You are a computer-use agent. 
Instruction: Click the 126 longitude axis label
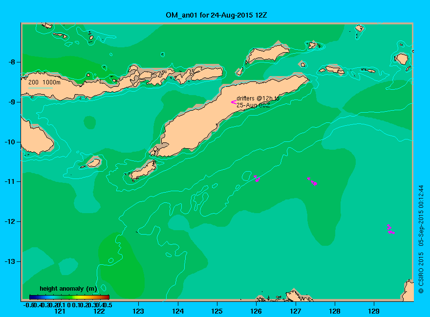pos(256,311)
